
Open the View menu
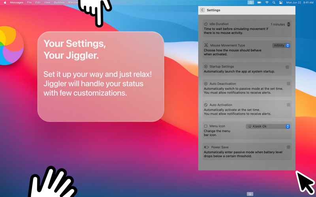point(47,3)
